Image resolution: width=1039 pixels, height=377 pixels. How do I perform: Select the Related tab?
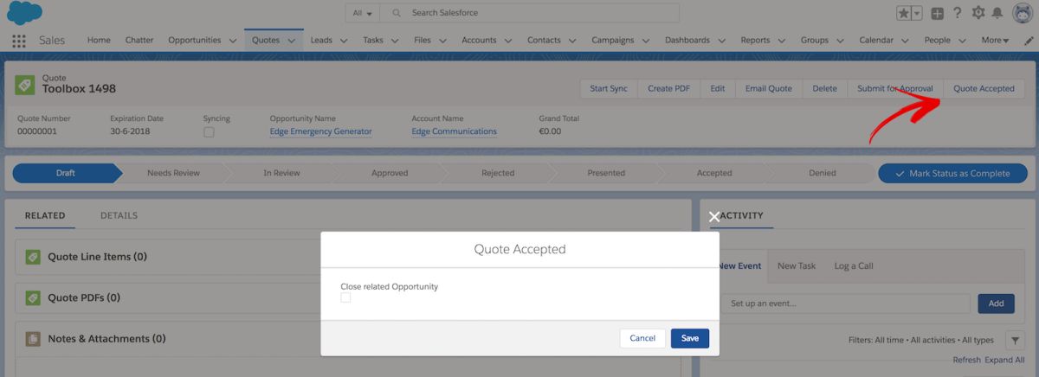(45, 215)
